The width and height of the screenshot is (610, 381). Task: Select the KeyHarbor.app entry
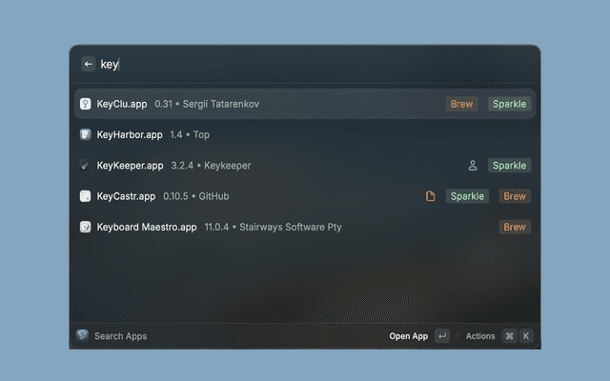tap(305, 134)
